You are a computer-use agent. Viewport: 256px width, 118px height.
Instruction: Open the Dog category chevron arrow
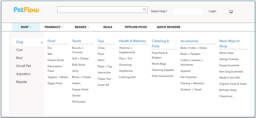click(42, 43)
